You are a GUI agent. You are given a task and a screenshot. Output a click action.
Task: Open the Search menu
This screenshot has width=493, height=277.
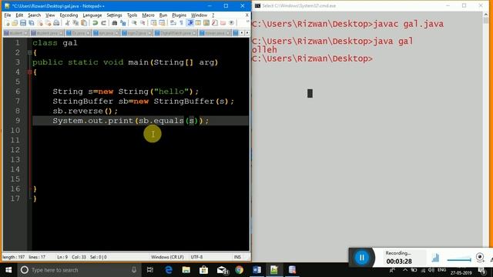point(34,15)
